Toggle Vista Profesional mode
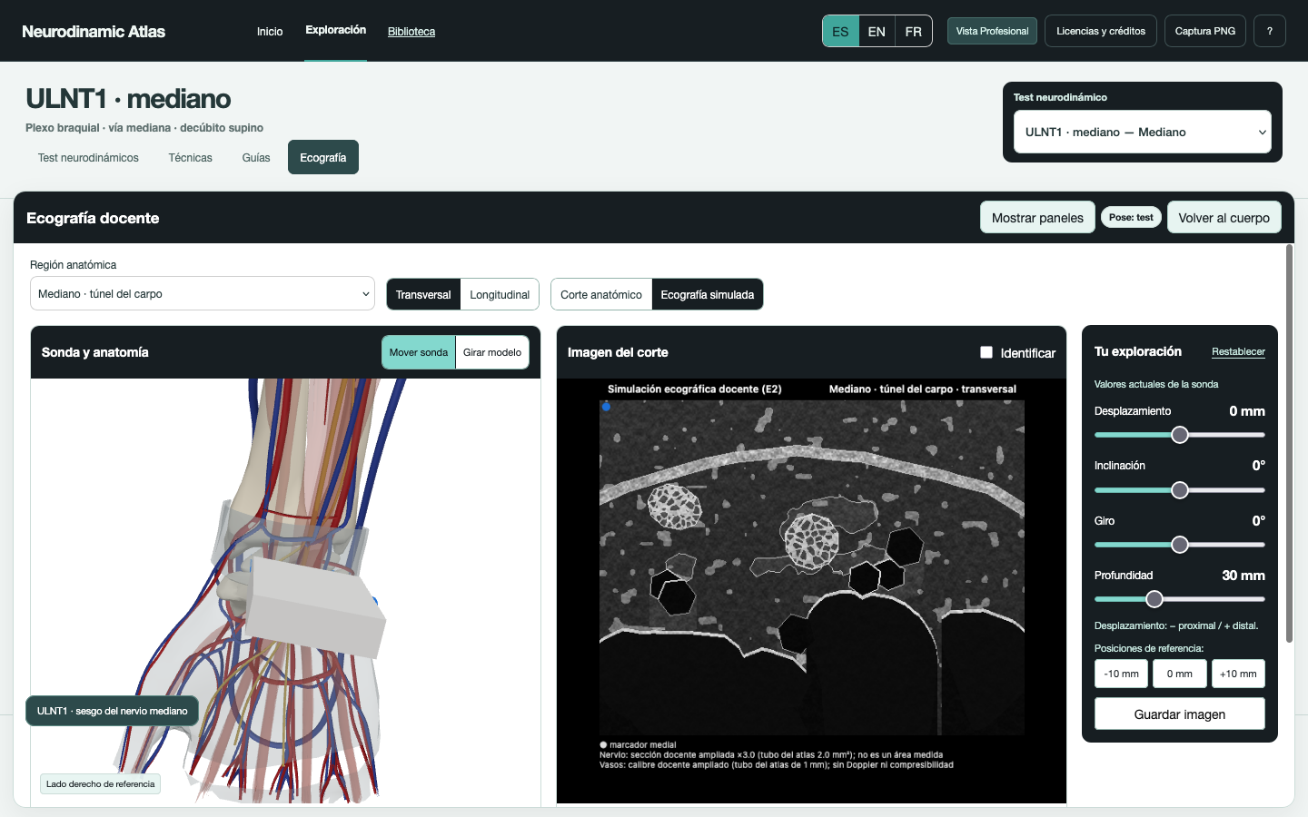1308x817 pixels. pyautogui.click(x=992, y=31)
